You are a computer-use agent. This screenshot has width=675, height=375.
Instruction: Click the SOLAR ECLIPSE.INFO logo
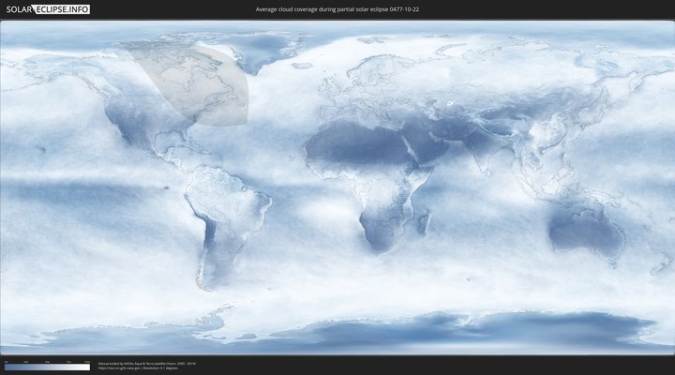click(x=47, y=9)
